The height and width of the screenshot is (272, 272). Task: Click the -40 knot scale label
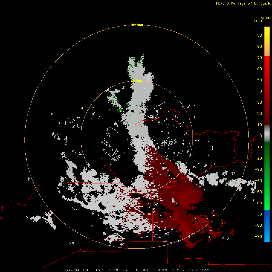(258, 181)
